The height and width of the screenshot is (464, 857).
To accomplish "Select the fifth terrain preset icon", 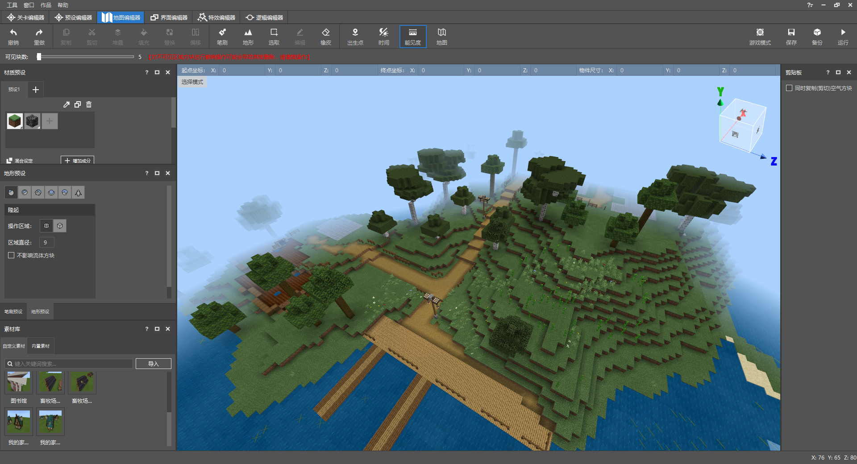I will point(65,192).
